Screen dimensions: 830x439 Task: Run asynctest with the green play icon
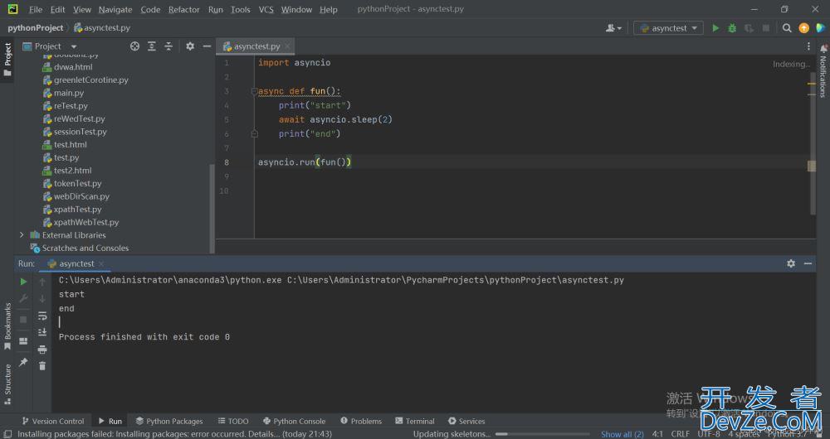[715, 28]
